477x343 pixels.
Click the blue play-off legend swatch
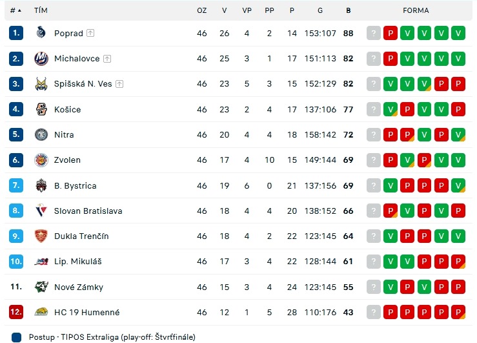16,337
